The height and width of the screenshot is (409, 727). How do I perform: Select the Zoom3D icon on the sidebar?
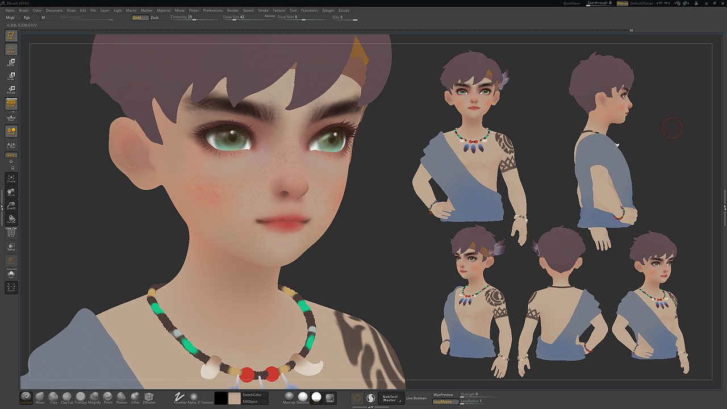pyautogui.click(x=11, y=207)
